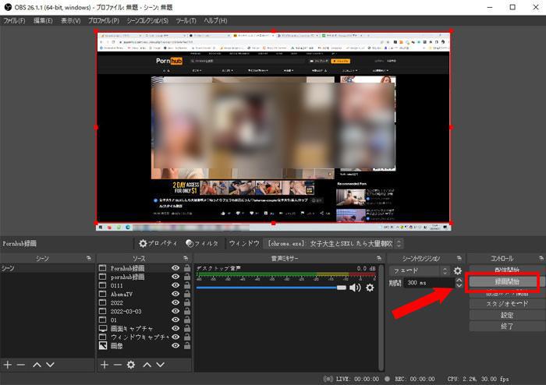This screenshot has width=546, height=385.
Task: Click the desktop audio volume slider handle
Action: [x=342, y=288]
